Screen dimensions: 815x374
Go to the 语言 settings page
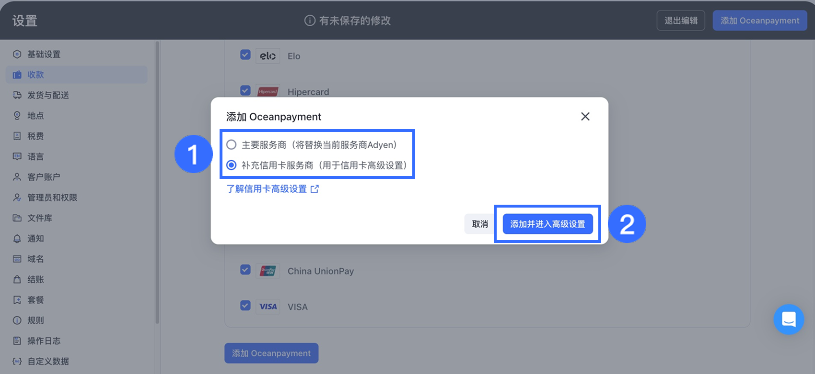(x=77, y=156)
